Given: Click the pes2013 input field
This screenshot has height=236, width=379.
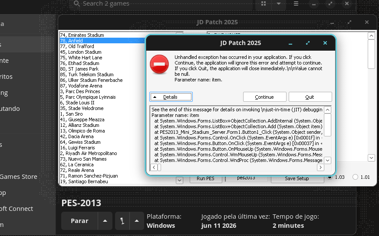Looking at the screenshot, I should coord(246,178).
